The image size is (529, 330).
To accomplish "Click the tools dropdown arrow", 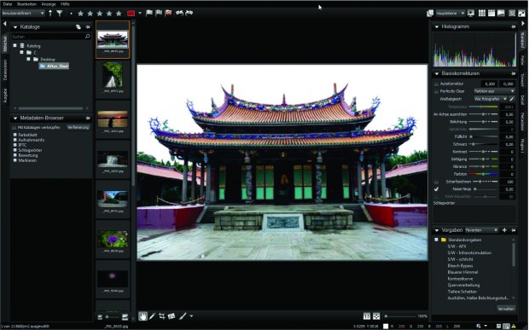I will click(x=191, y=316).
